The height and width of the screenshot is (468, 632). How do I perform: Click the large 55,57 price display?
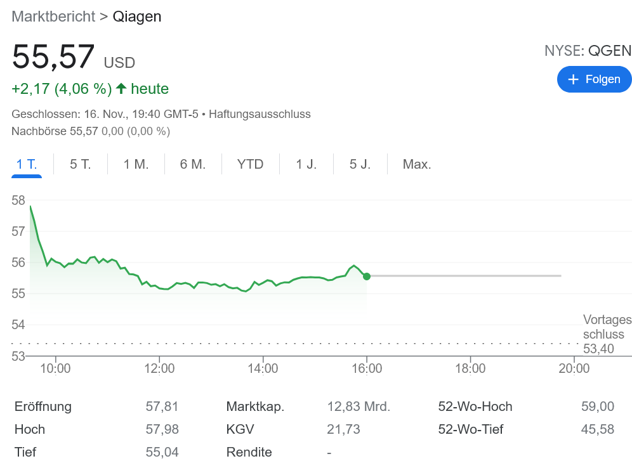[53, 57]
